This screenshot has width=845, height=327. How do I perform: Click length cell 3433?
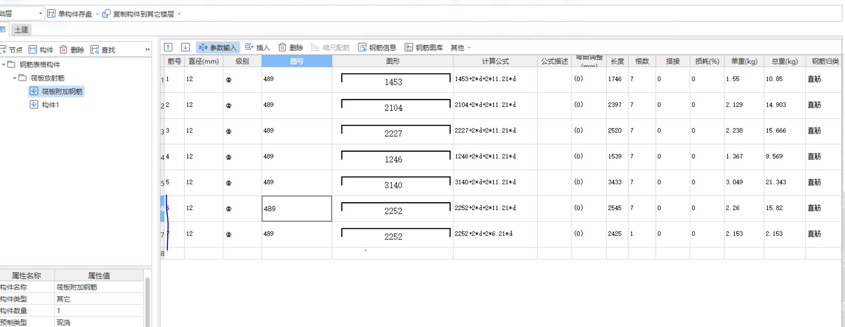pyautogui.click(x=617, y=183)
